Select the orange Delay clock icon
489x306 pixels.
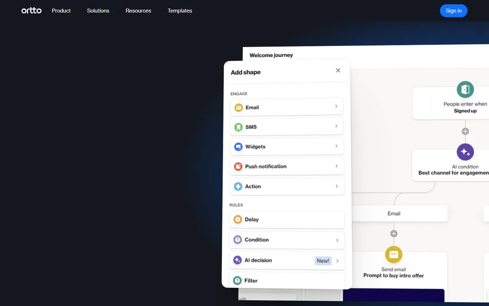(x=238, y=220)
